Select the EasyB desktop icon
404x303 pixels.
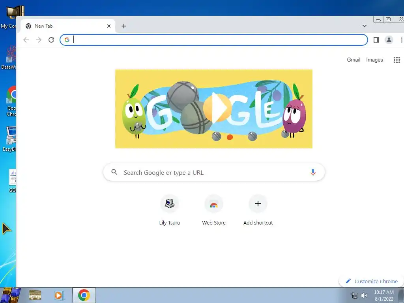coord(9,139)
